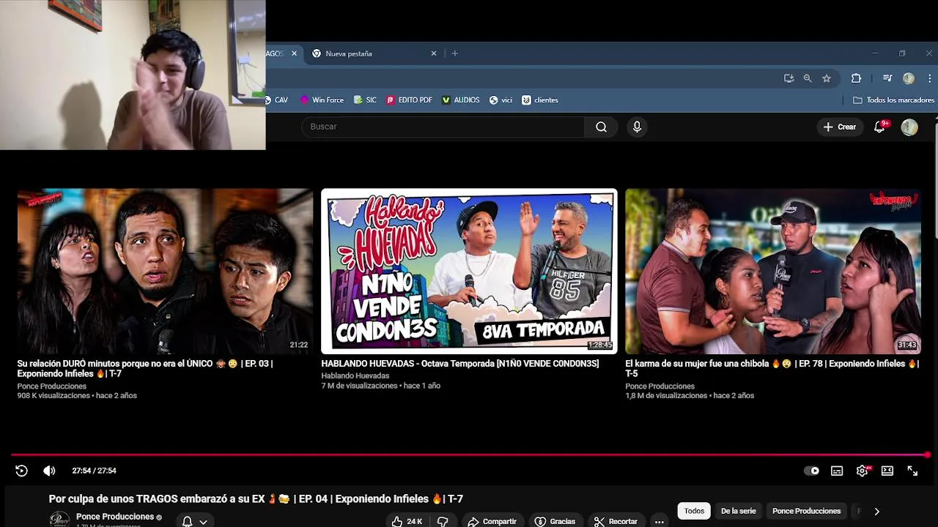Image resolution: width=938 pixels, height=527 pixels.
Task: Switch to theater mode view
Action: (x=887, y=471)
